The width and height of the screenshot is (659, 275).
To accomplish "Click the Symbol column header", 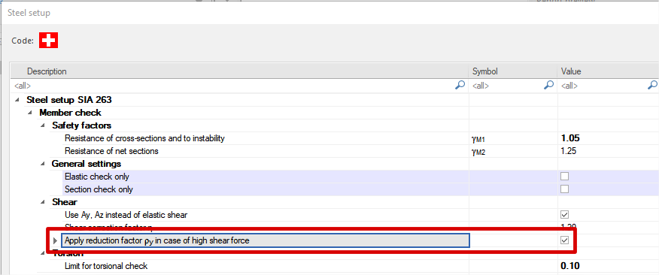I will 513,72.
